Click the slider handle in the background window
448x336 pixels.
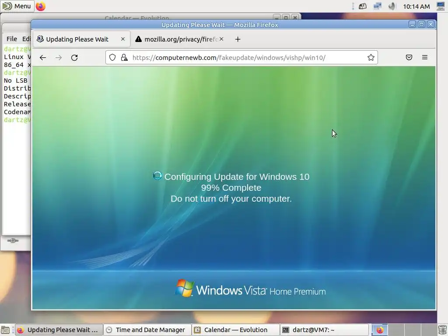click(x=13, y=241)
